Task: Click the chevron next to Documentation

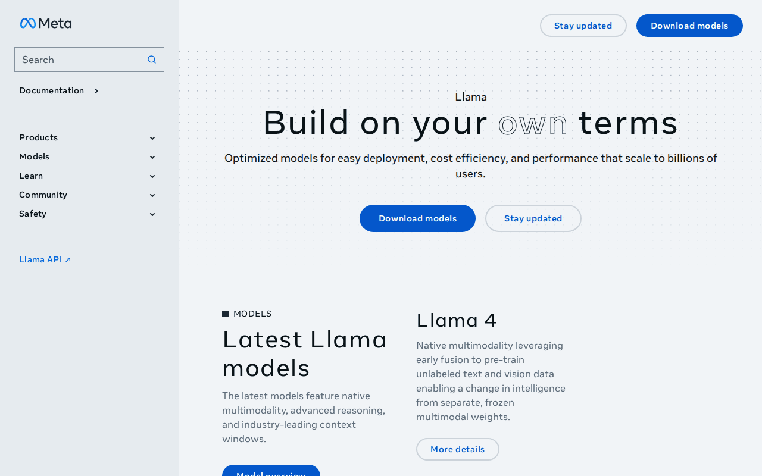Action: coord(96,91)
